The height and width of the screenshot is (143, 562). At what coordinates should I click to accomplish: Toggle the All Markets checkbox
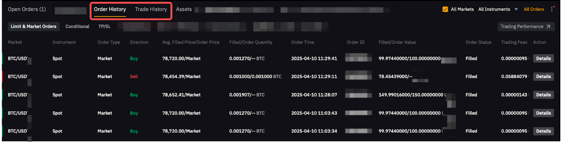(445, 9)
